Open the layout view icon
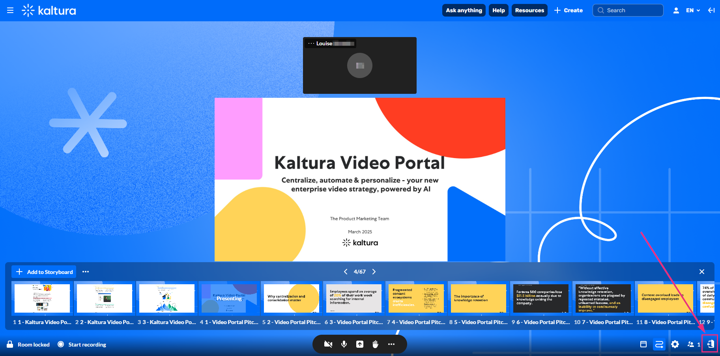 point(643,344)
